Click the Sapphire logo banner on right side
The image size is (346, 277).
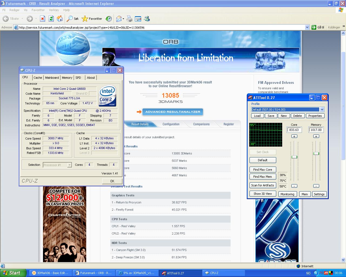point(277,230)
